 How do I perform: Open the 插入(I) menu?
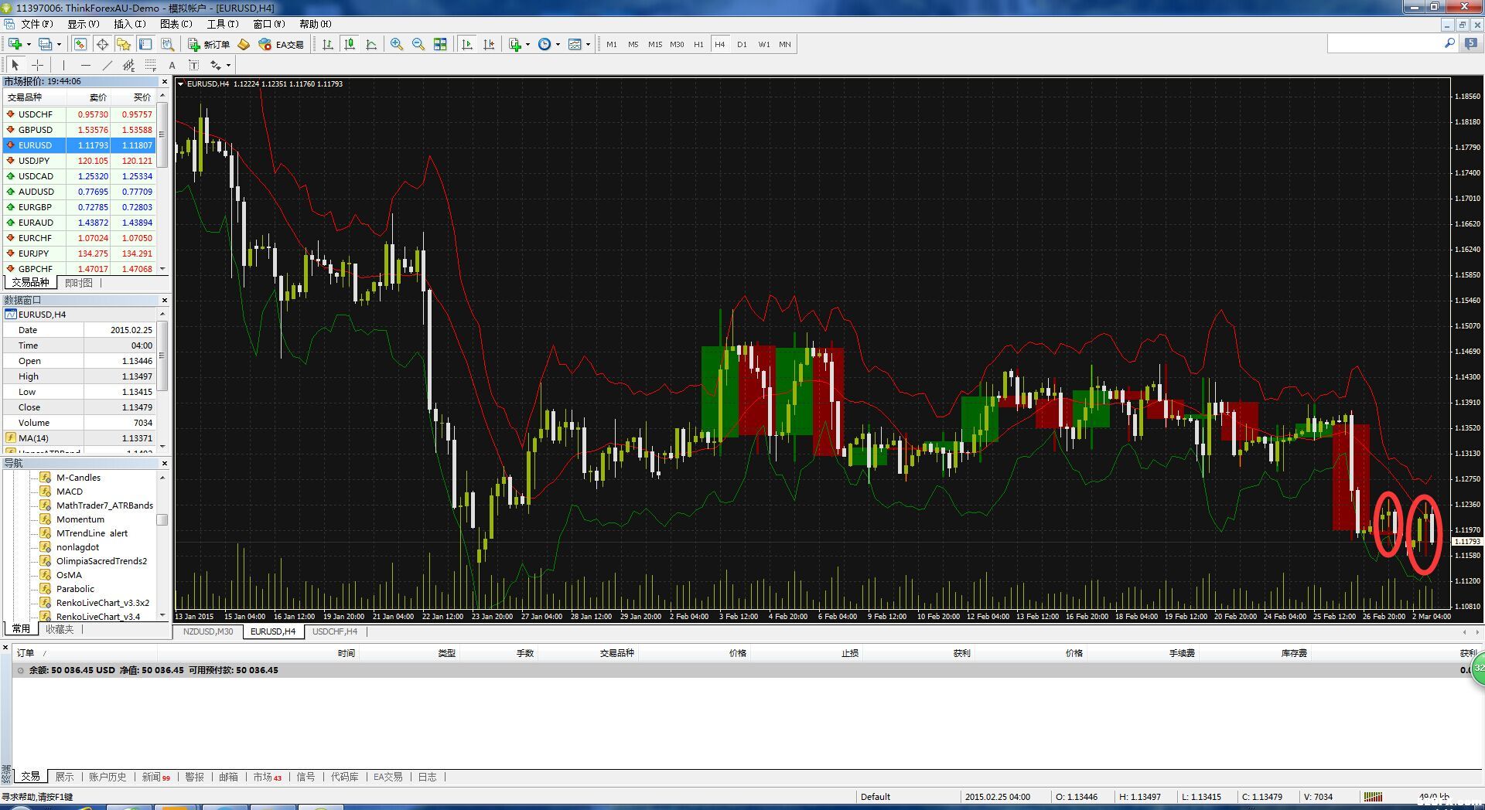(129, 24)
